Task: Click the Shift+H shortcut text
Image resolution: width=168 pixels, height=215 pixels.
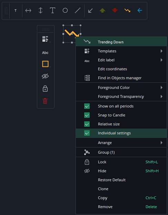Action: 152,171
